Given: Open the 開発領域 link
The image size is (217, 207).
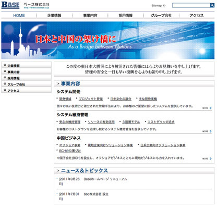Looking at the screenshot, I should tap(65, 99).
